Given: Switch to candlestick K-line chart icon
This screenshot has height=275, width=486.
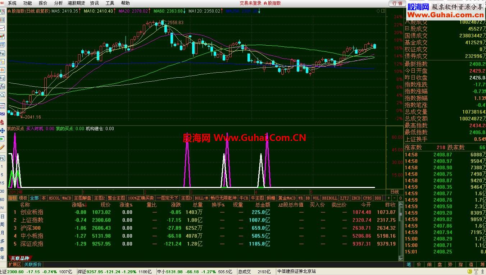Looking at the screenshot, I should 3,36.
